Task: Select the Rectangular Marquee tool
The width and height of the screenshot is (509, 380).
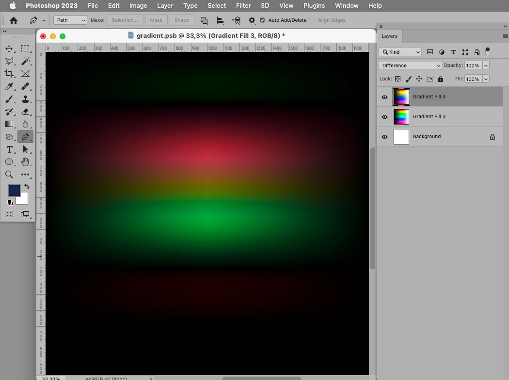Action: point(25,48)
